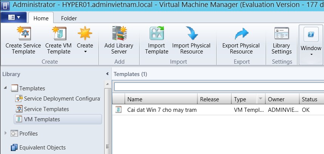
Task: Collapse the Library navigation pane
Action: point(107,74)
